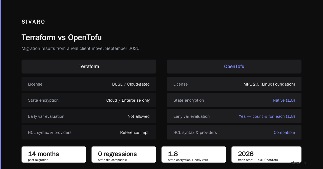The height and width of the screenshot is (169, 323).
Task: Select 'BUSL / Cloud-gated' license value
Action: click(131, 84)
